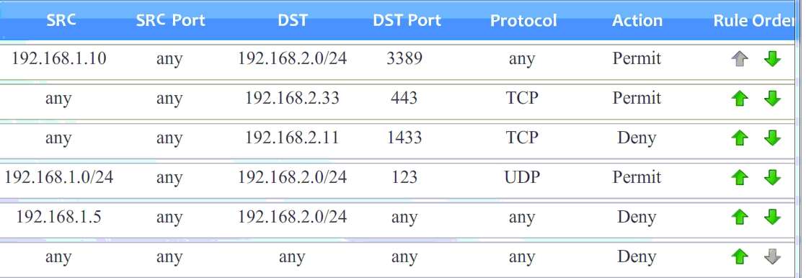The height and width of the screenshot is (278, 806).
Task: Move the UDP 123 rule down
Action: 772,178
